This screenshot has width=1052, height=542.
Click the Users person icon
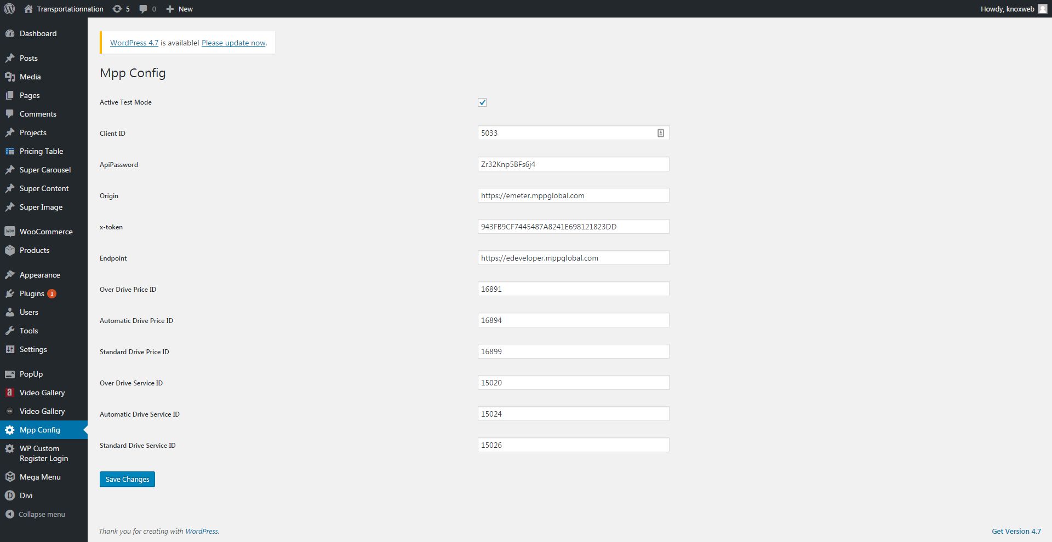click(x=10, y=312)
